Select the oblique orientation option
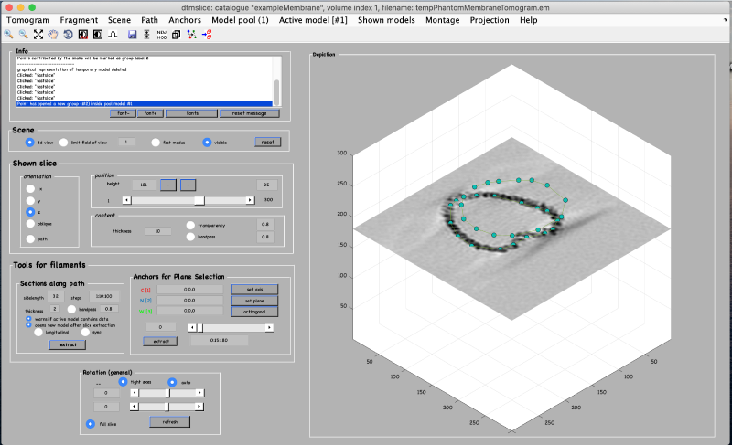This screenshot has width=732, height=445. (30, 224)
